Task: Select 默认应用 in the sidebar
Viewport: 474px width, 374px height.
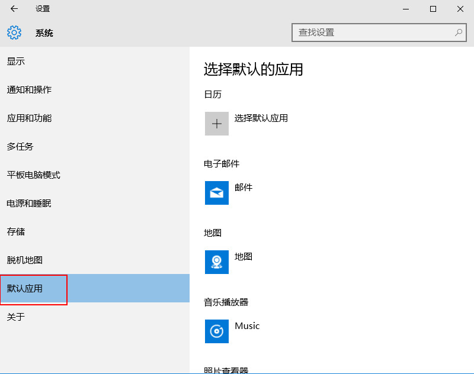Action: click(25, 289)
